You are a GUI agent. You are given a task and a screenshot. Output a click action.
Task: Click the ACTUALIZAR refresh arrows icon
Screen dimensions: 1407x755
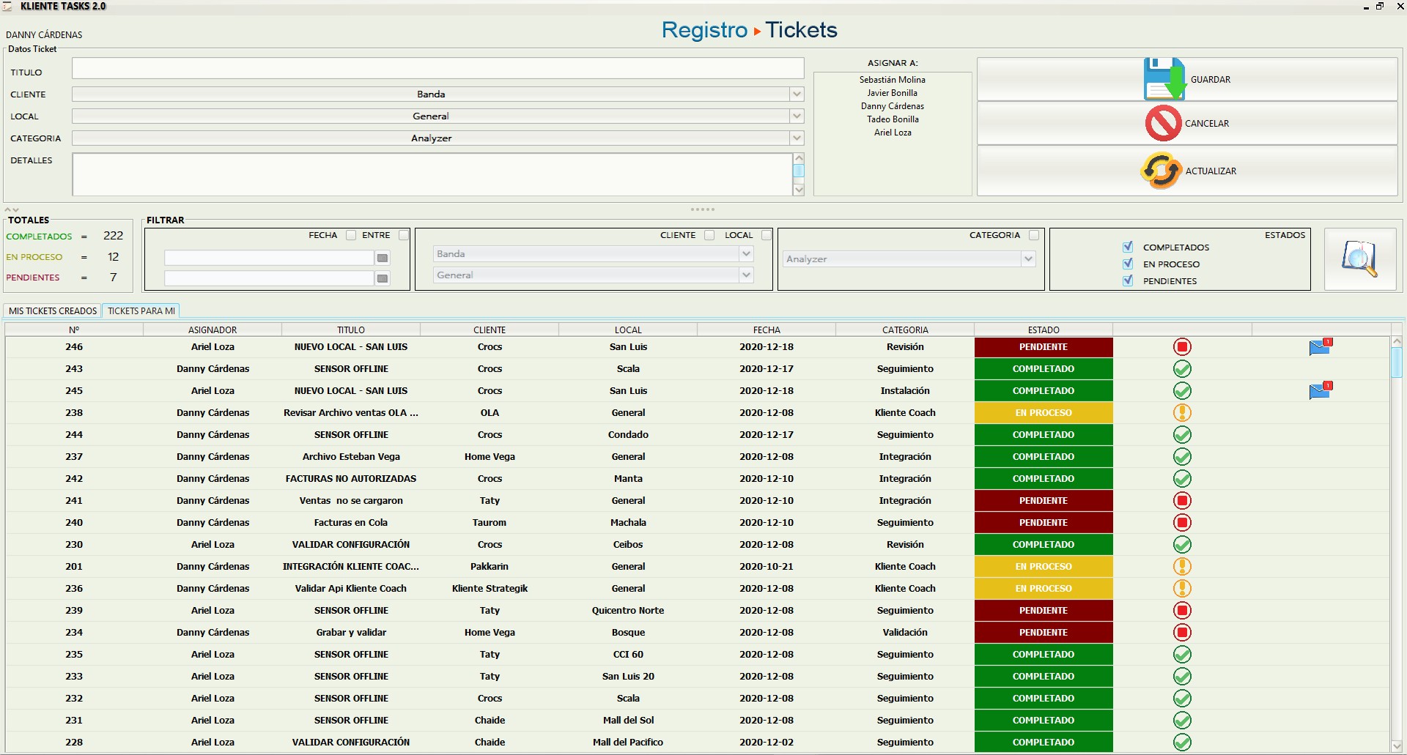(x=1161, y=170)
